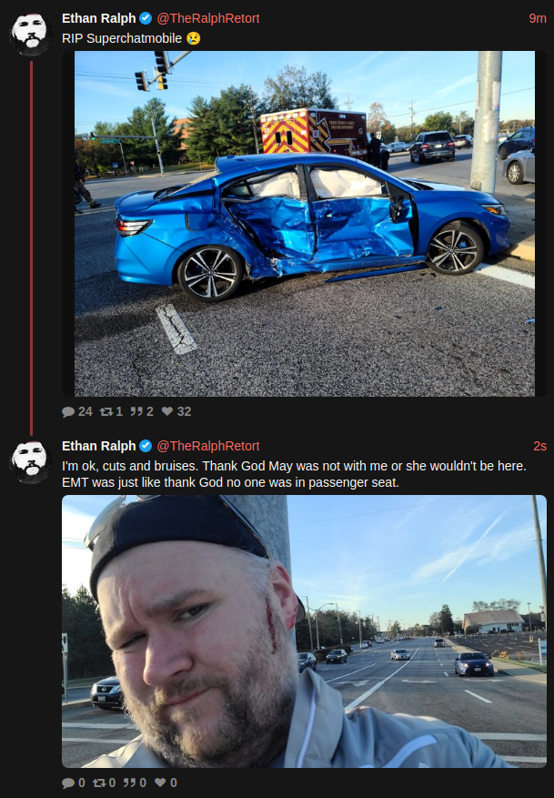
Task: Click verified badge on second post
Action: (146, 446)
